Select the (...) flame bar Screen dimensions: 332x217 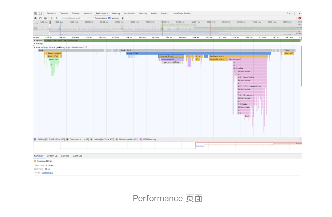click(x=247, y=116)
